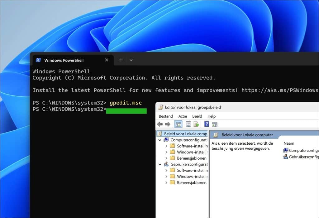Open the new tab dropdown chevron in PowerShell
This screenshot has width=319, height=218.
click(131, 60)
